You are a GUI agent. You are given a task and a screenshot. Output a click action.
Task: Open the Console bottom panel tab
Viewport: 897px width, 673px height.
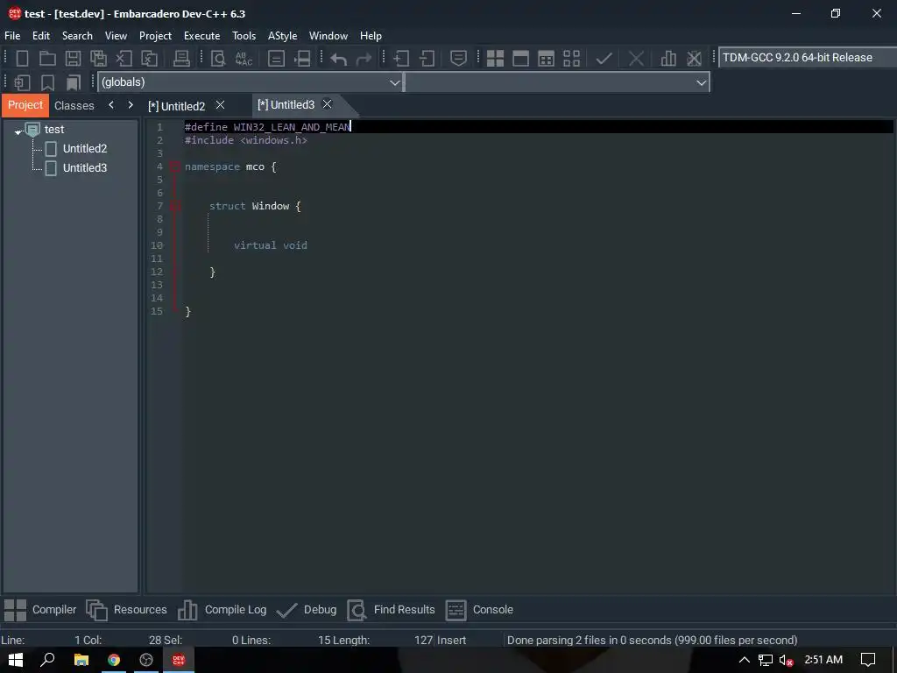479,610
